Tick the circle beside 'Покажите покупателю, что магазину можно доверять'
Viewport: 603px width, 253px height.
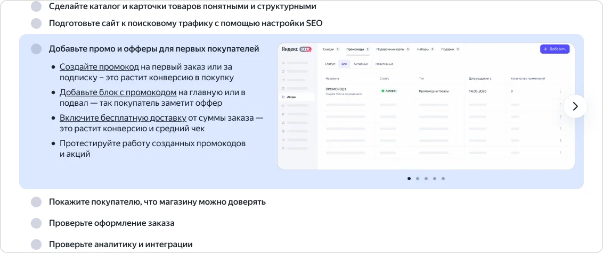(x=36, y=202)
